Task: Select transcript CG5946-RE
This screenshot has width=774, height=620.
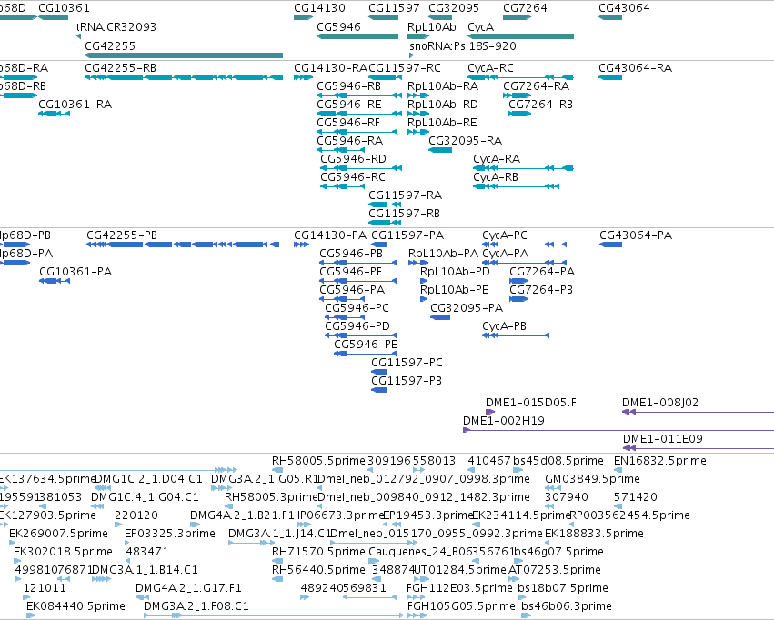Action: click(348, 105)
